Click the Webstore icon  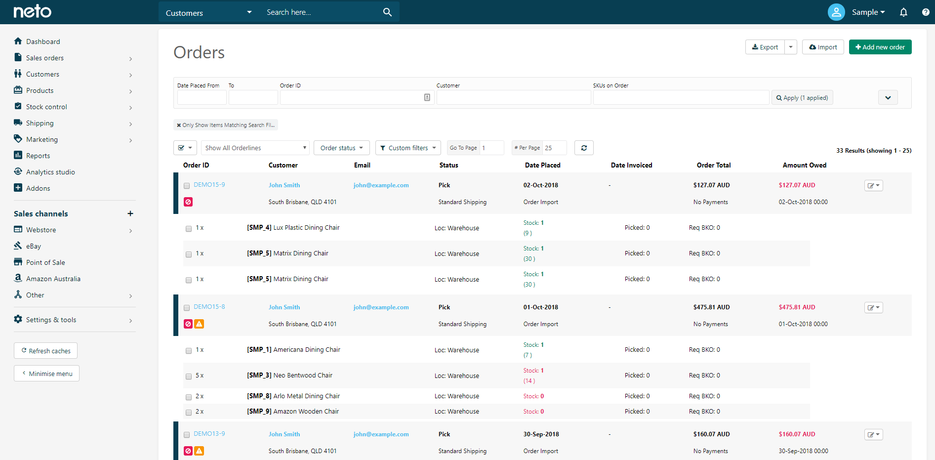tap(18, 229)
